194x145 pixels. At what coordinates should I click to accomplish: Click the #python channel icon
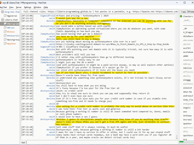(x=5, y=43)
